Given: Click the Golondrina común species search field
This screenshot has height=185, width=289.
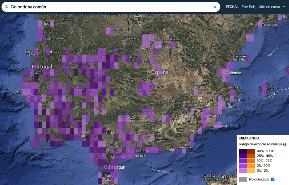Looking at the screenshot, I should pos(110,7).
